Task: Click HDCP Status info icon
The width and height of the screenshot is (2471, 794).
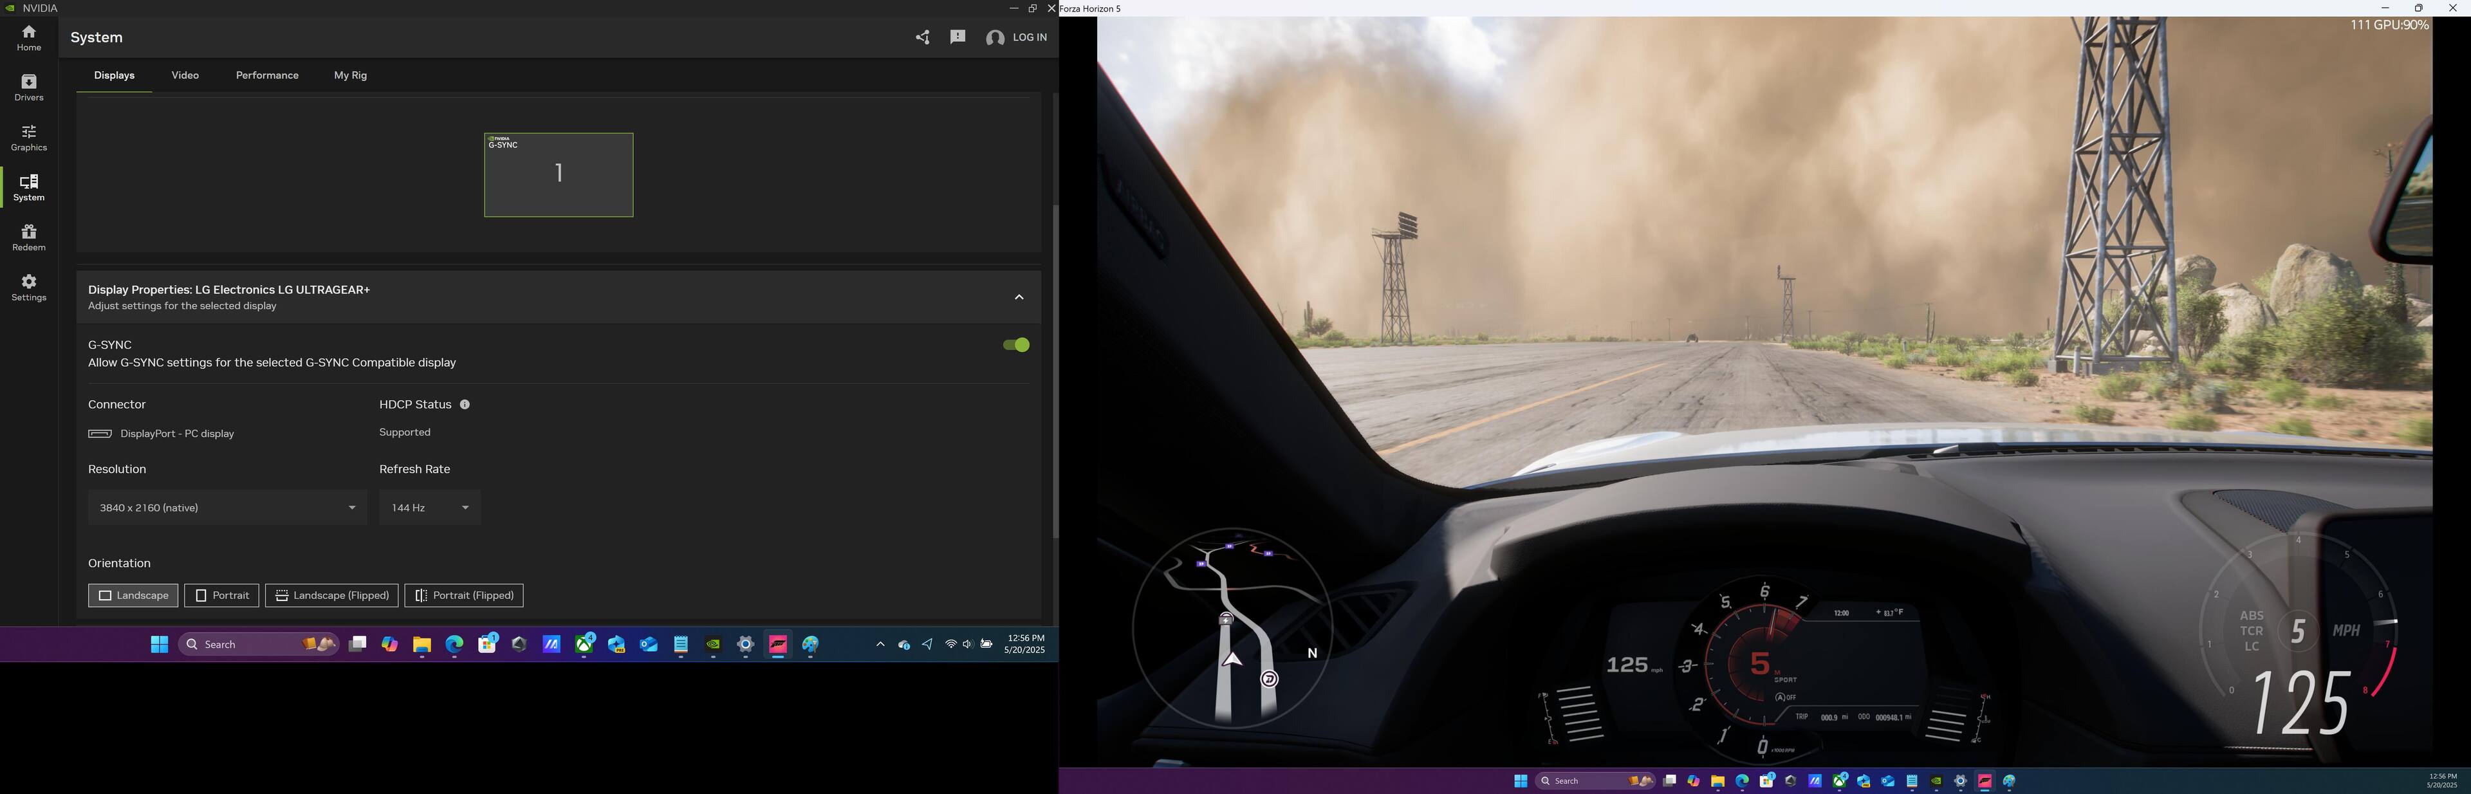Action: coord(464,405)
